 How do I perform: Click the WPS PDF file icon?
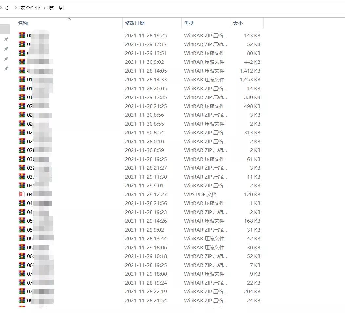pos(22,194)
